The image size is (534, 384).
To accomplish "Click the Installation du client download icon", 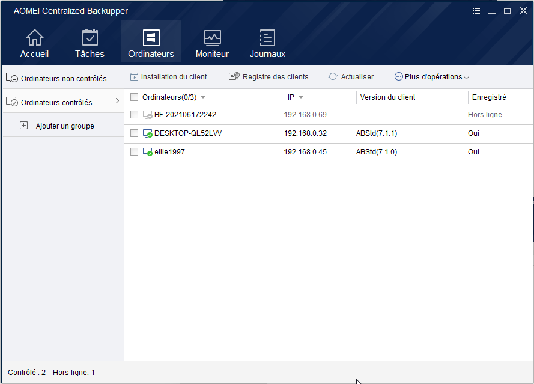I will (134, 77).
